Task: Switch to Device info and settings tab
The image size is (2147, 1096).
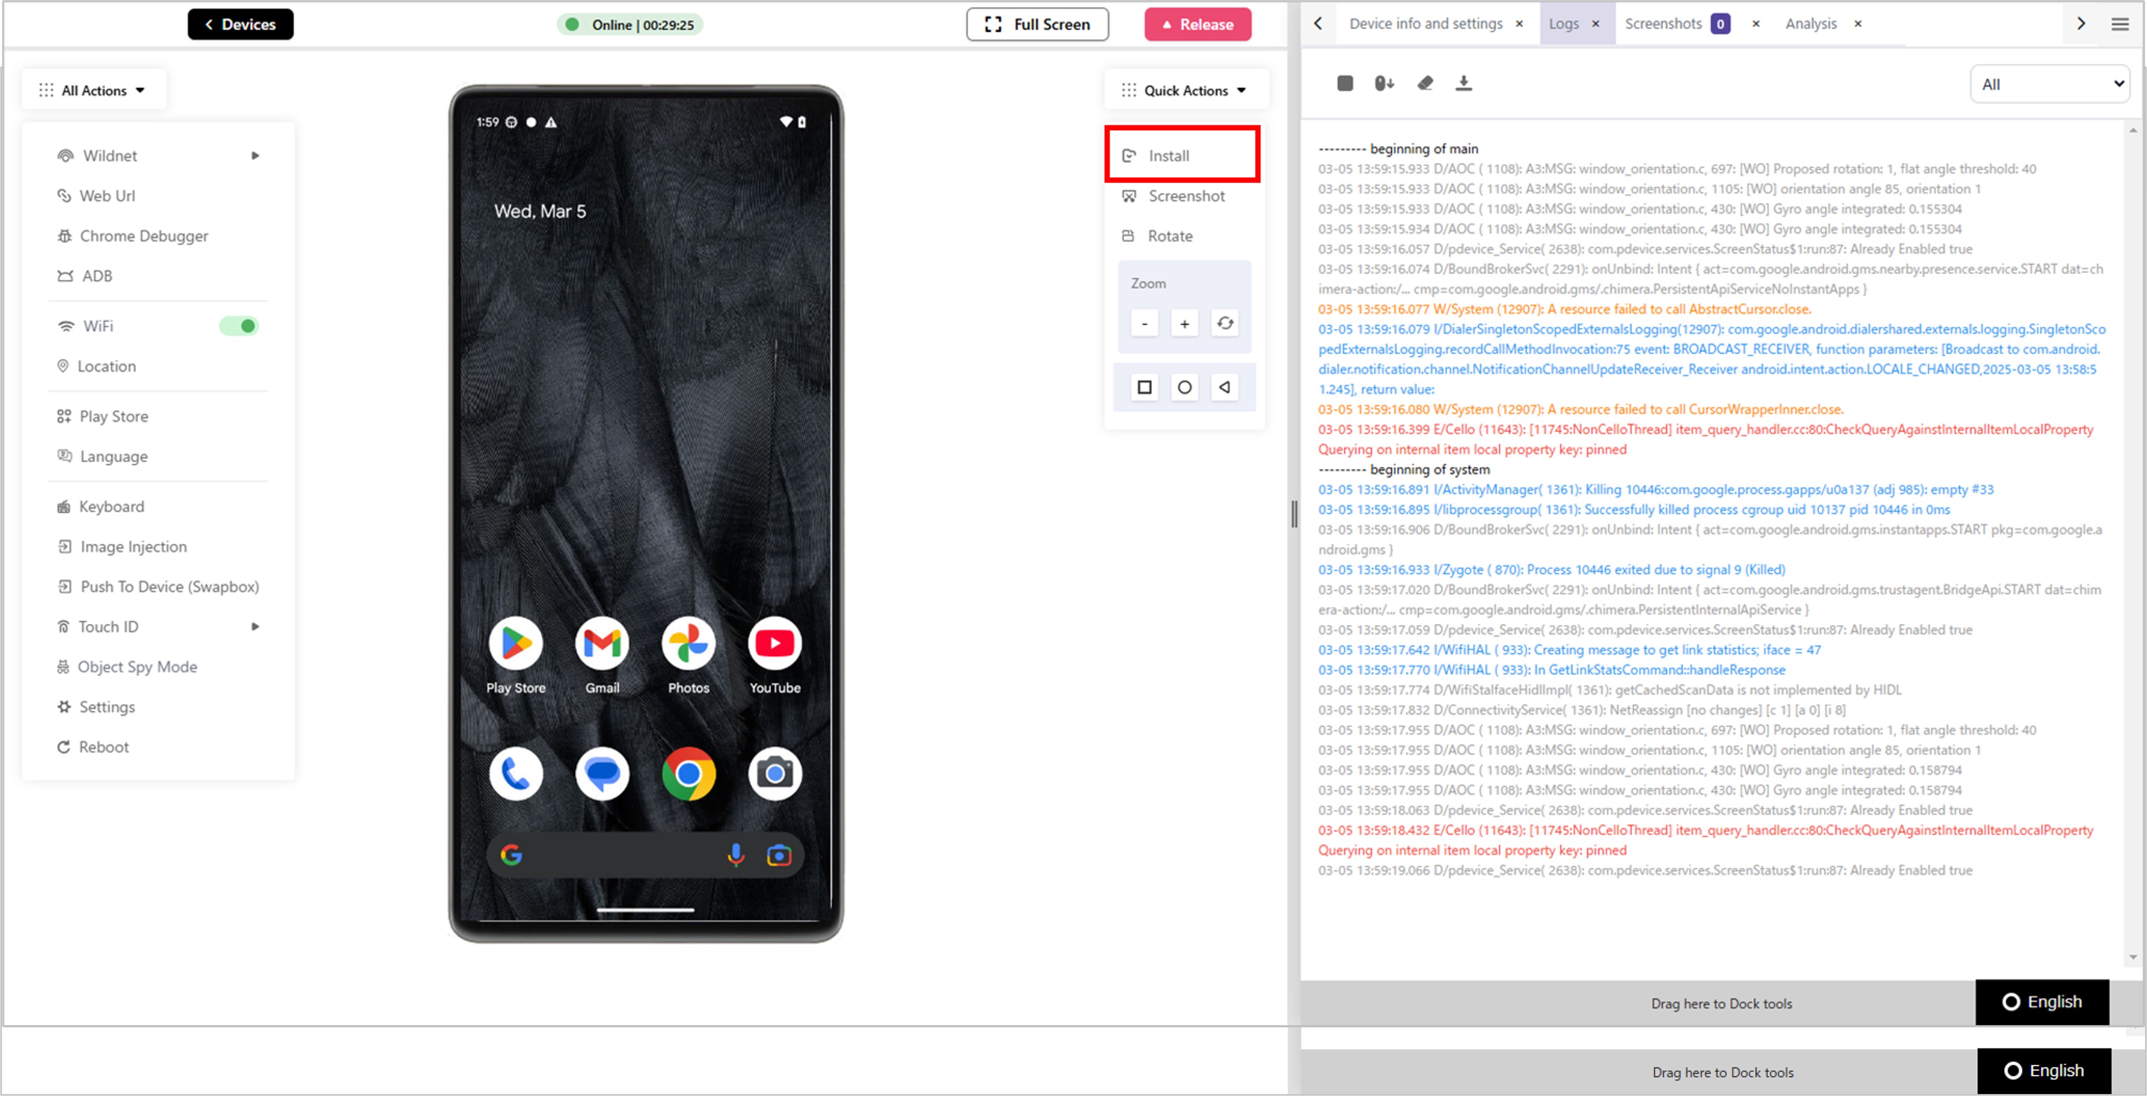Action: (1425, 23)
